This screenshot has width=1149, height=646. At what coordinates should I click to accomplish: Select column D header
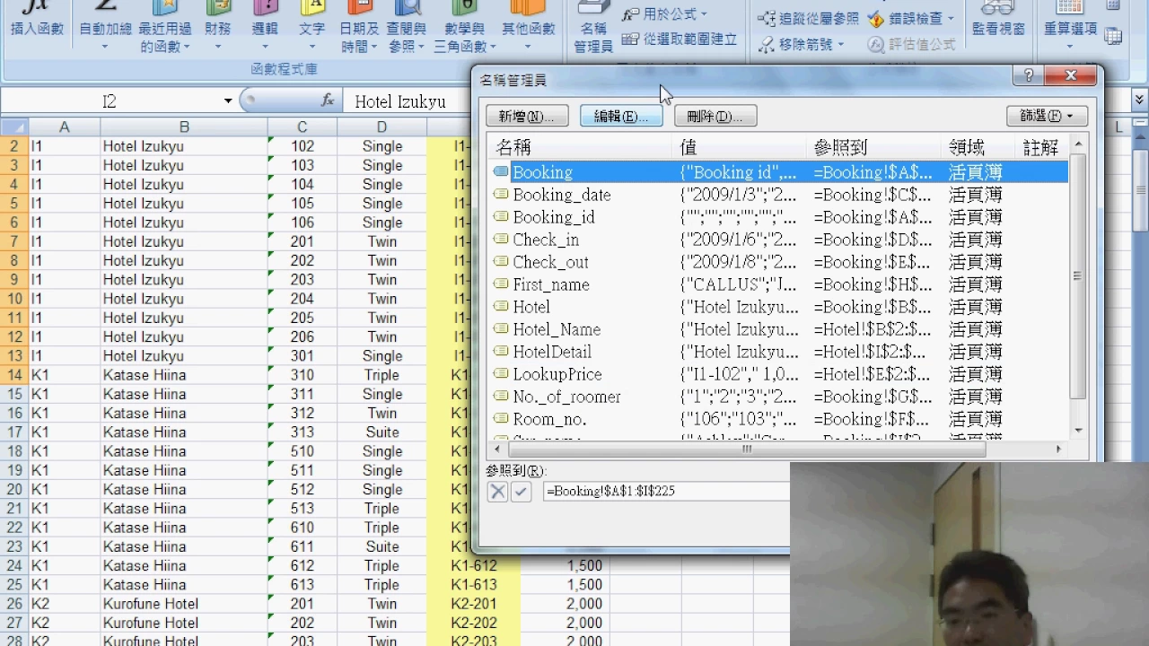(x=382, y=127)
